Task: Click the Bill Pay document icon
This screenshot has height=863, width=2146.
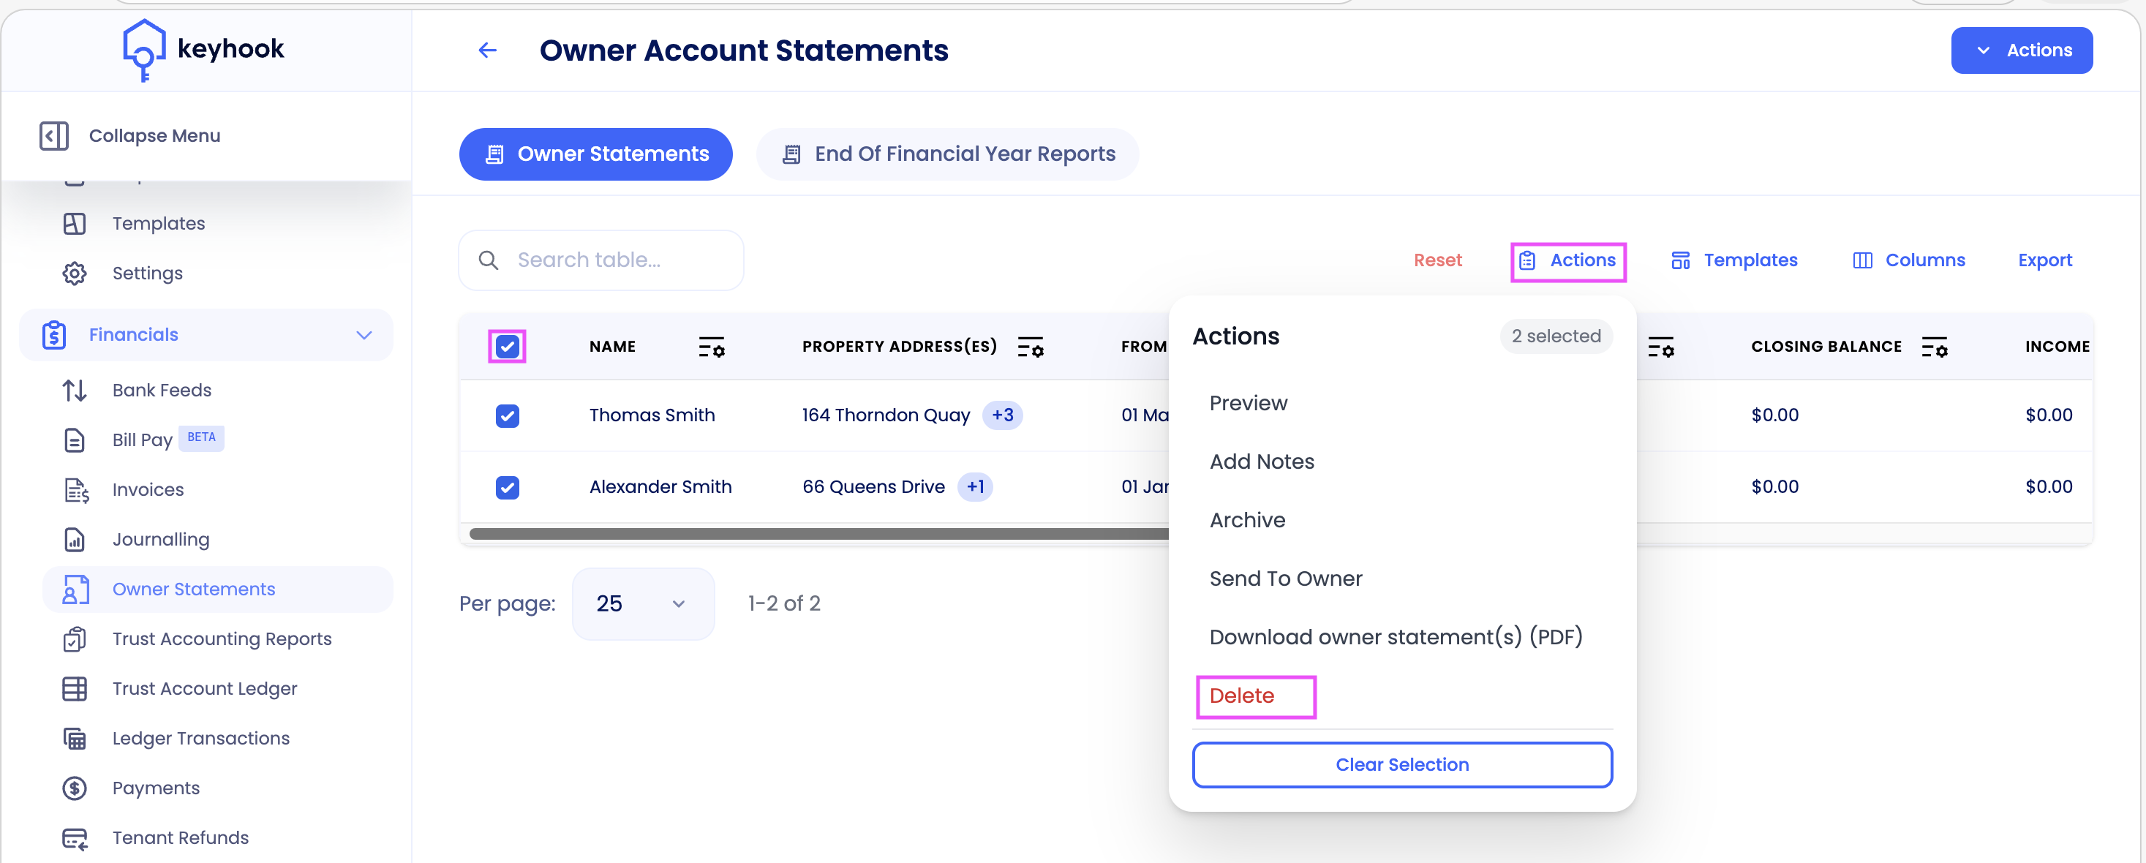Action: (x=75, y=440)
